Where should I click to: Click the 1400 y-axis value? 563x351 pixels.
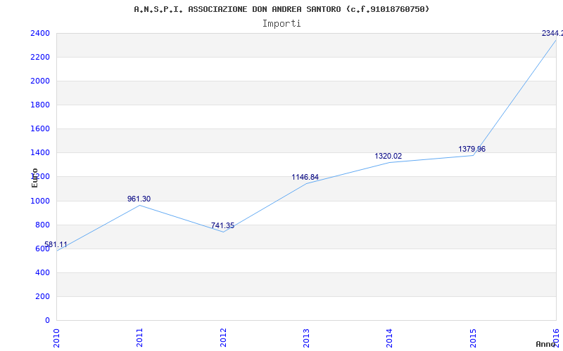pos(40,153)
